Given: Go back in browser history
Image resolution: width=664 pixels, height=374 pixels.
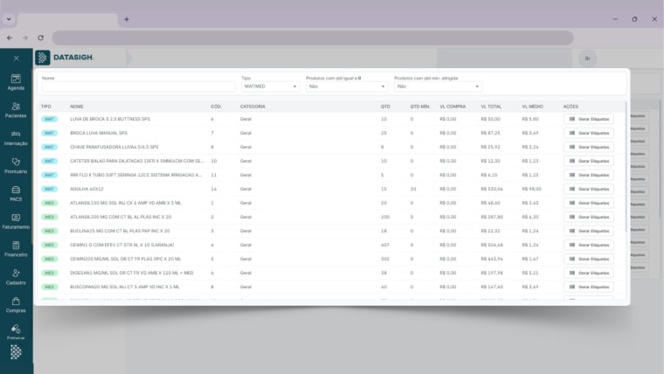Looking at the screenshot, I should (x=10, y=38).
